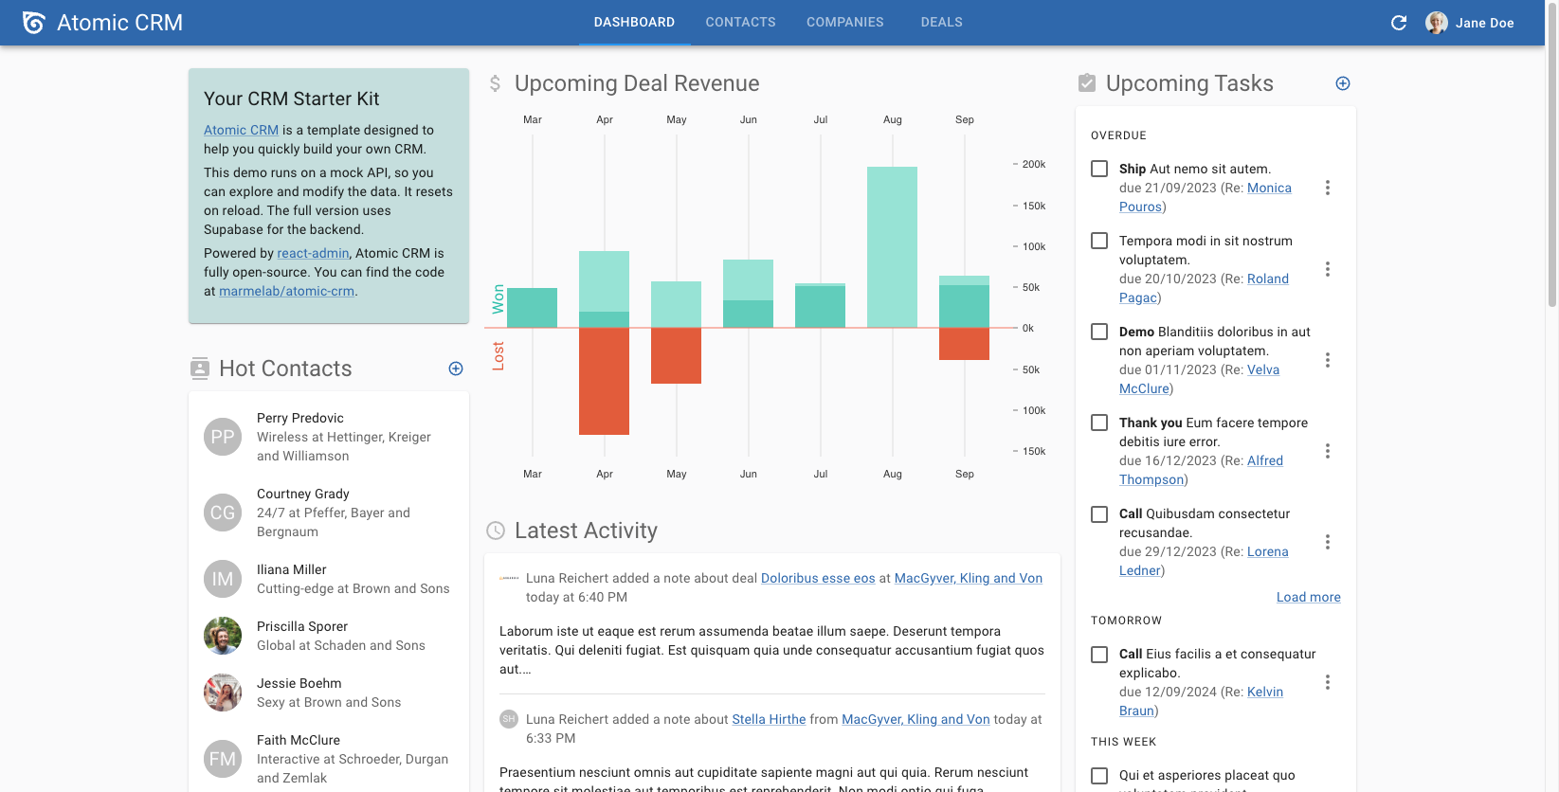Open the marmelab/atomic-crm link
The image size is (1559, 792).
286,291
